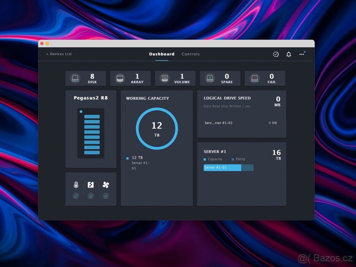Image resolution: width=356 pixels, height=267 pixels.
Task: Open background activity check icon
Action: point(276,54)
